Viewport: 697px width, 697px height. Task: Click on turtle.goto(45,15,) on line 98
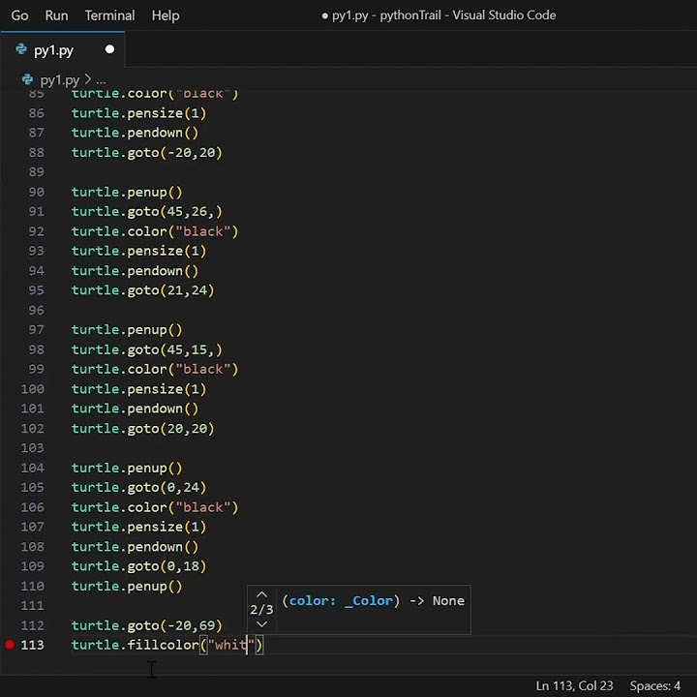click(147, 349)
